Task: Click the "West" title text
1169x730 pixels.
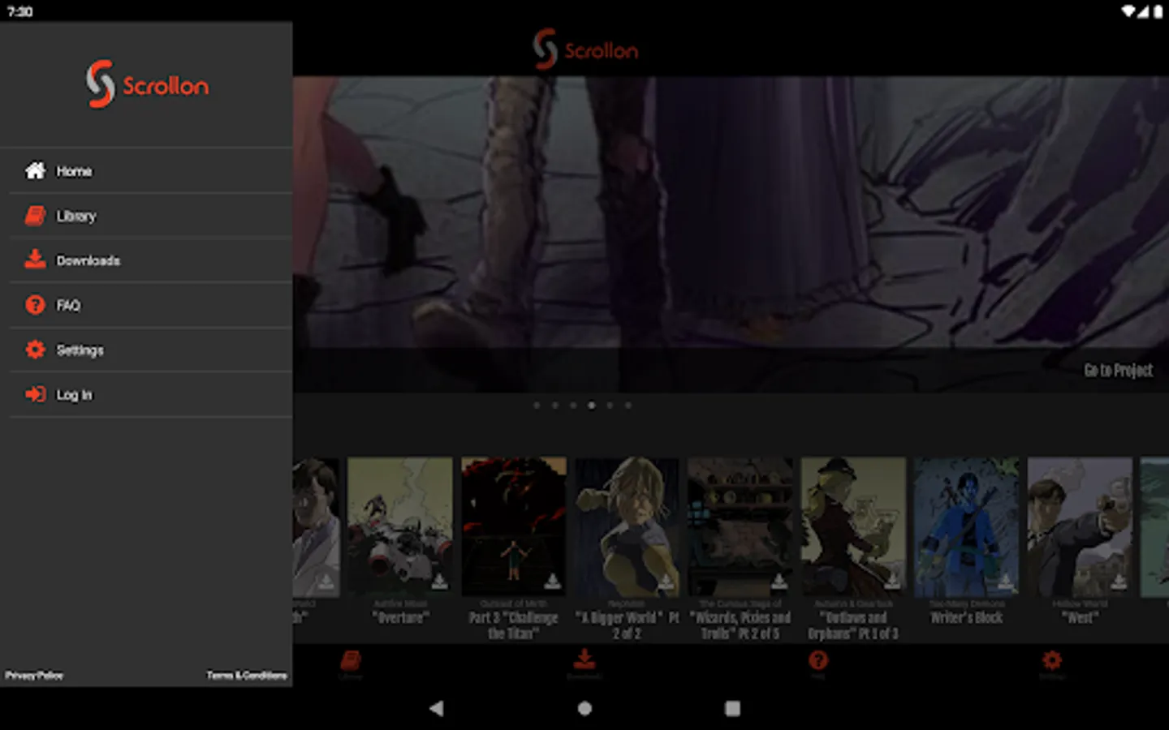Action: (1080, 617)
